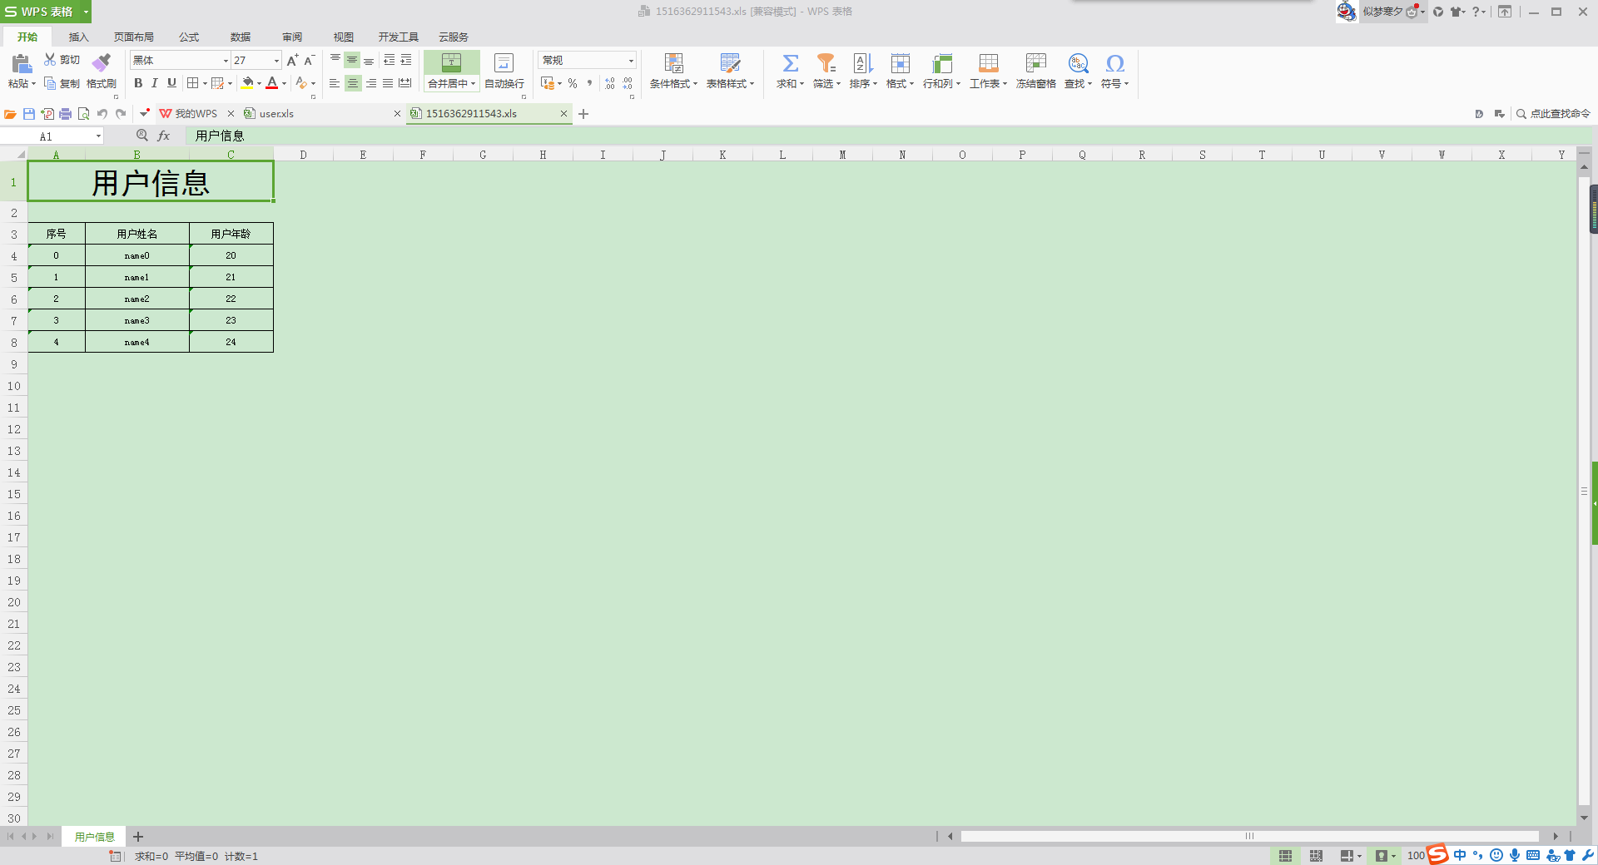Click Merge and Center (合并居中) icon
Image resolution: width=1598 pixels, height=865 pixels.
pyautogui.click(x=451, y=62)
